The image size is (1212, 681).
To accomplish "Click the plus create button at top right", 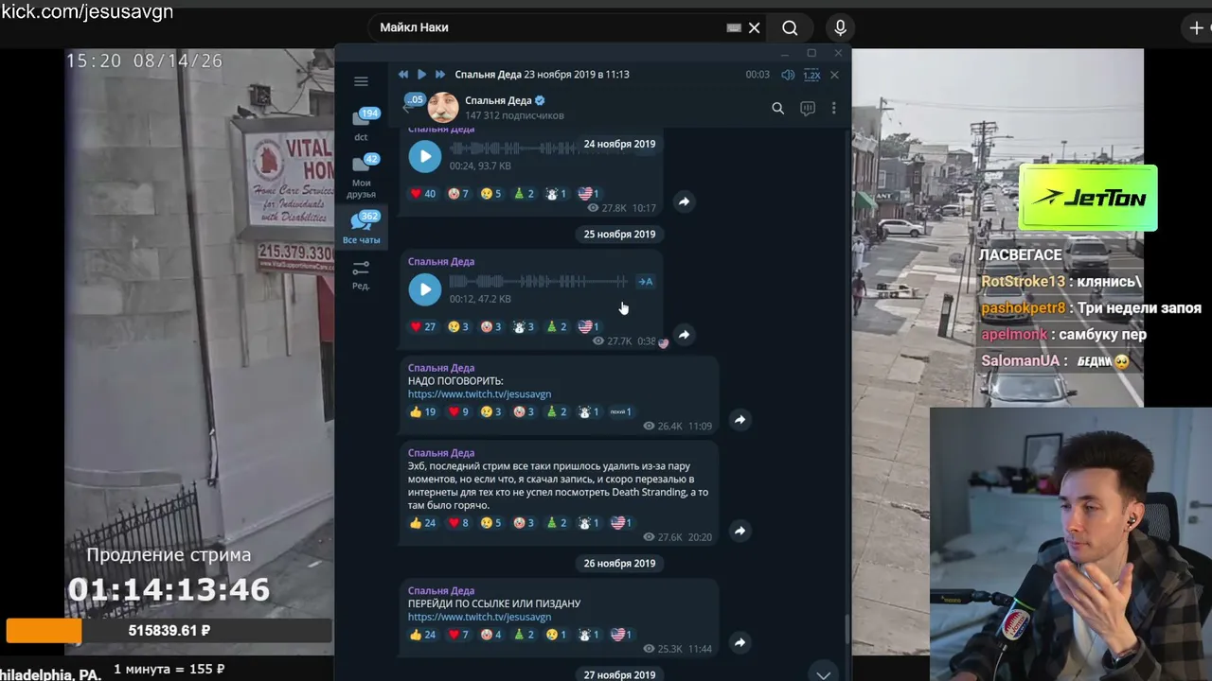I will tap(1197, 27).
